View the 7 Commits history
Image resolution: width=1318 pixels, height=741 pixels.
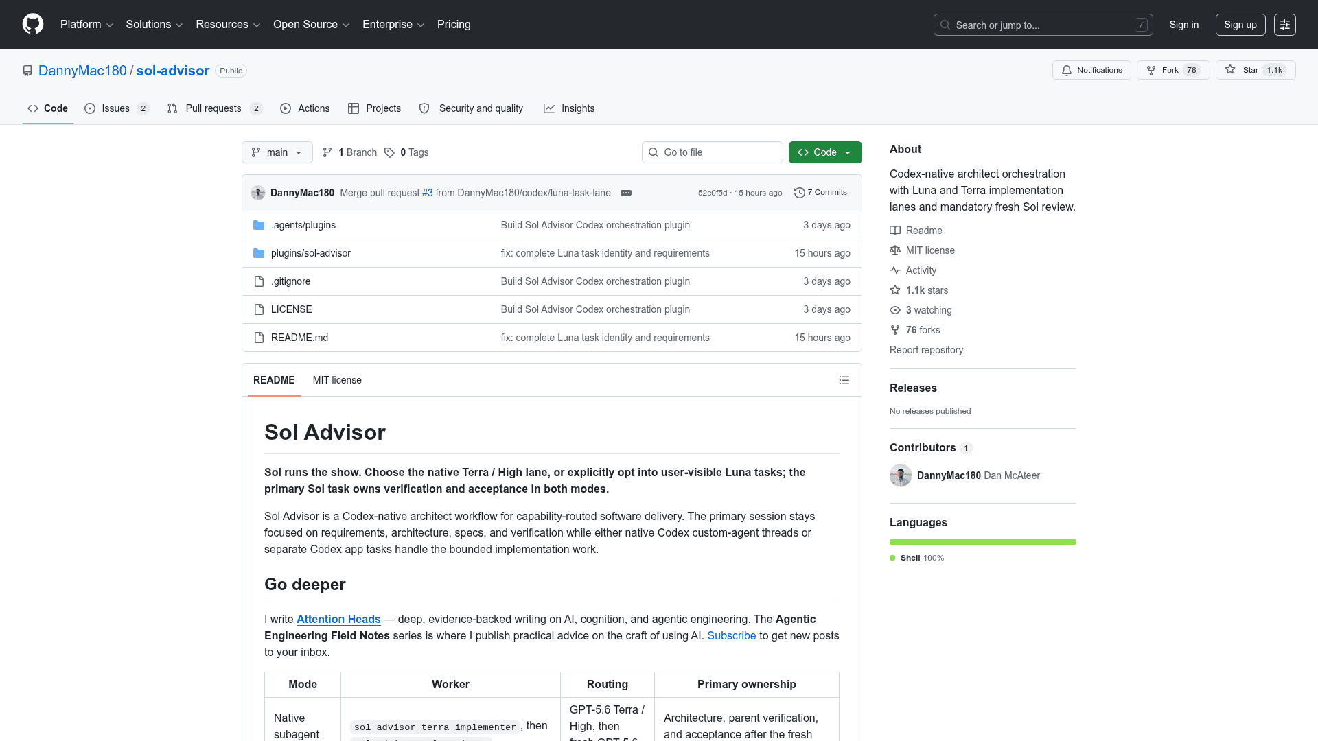pyautogui.click(x=820, y=193)
